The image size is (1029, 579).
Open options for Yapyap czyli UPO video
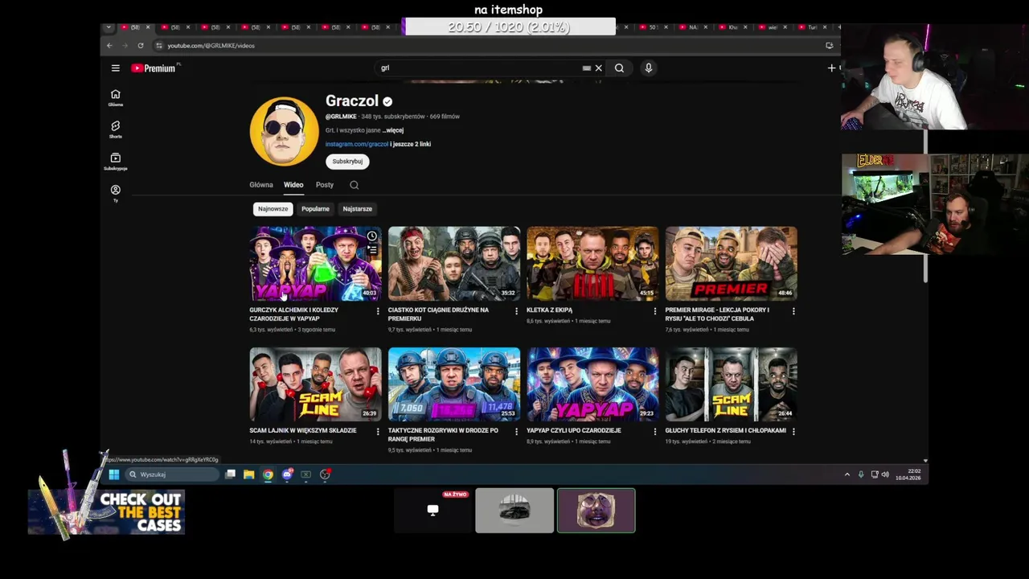click(x=654, y=432)
